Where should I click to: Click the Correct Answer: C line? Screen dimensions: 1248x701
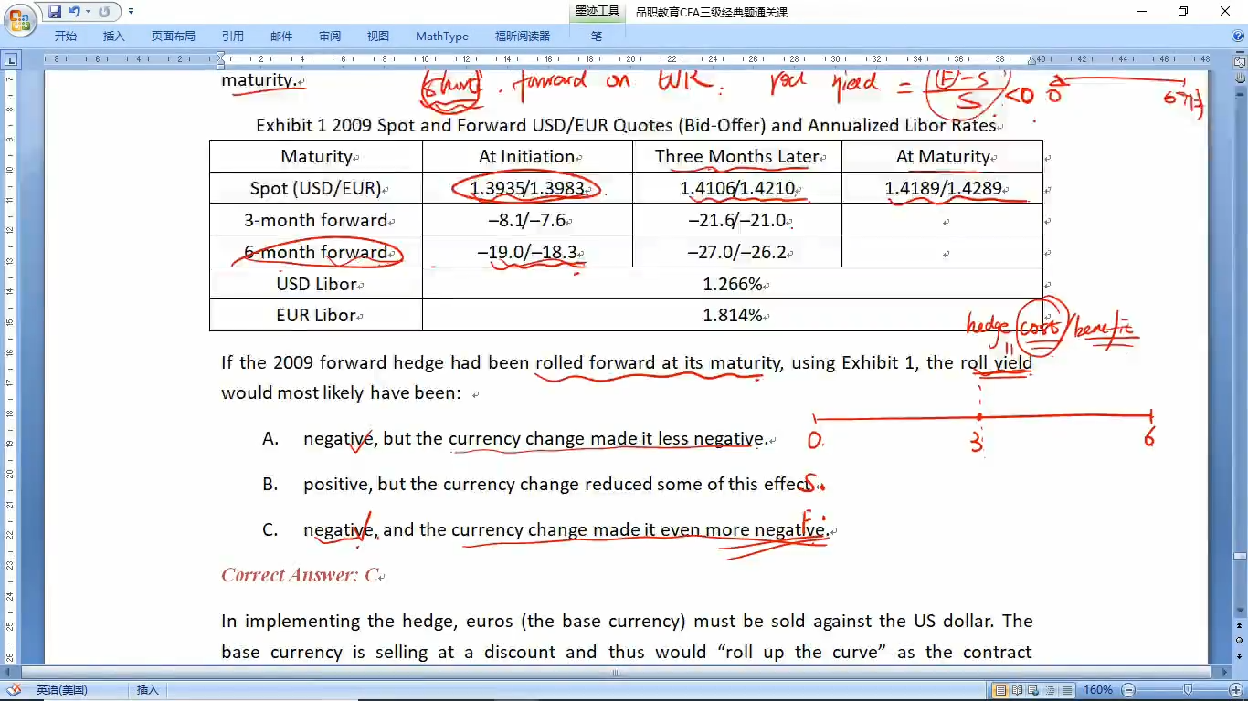(300, 575)
